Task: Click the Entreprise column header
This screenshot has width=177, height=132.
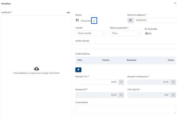Action: tap(132, 60)
